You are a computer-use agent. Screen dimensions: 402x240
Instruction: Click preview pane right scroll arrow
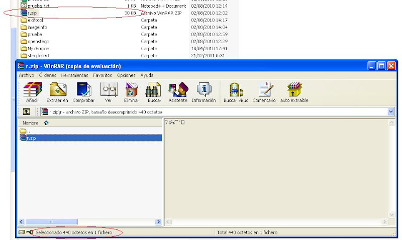384,222
